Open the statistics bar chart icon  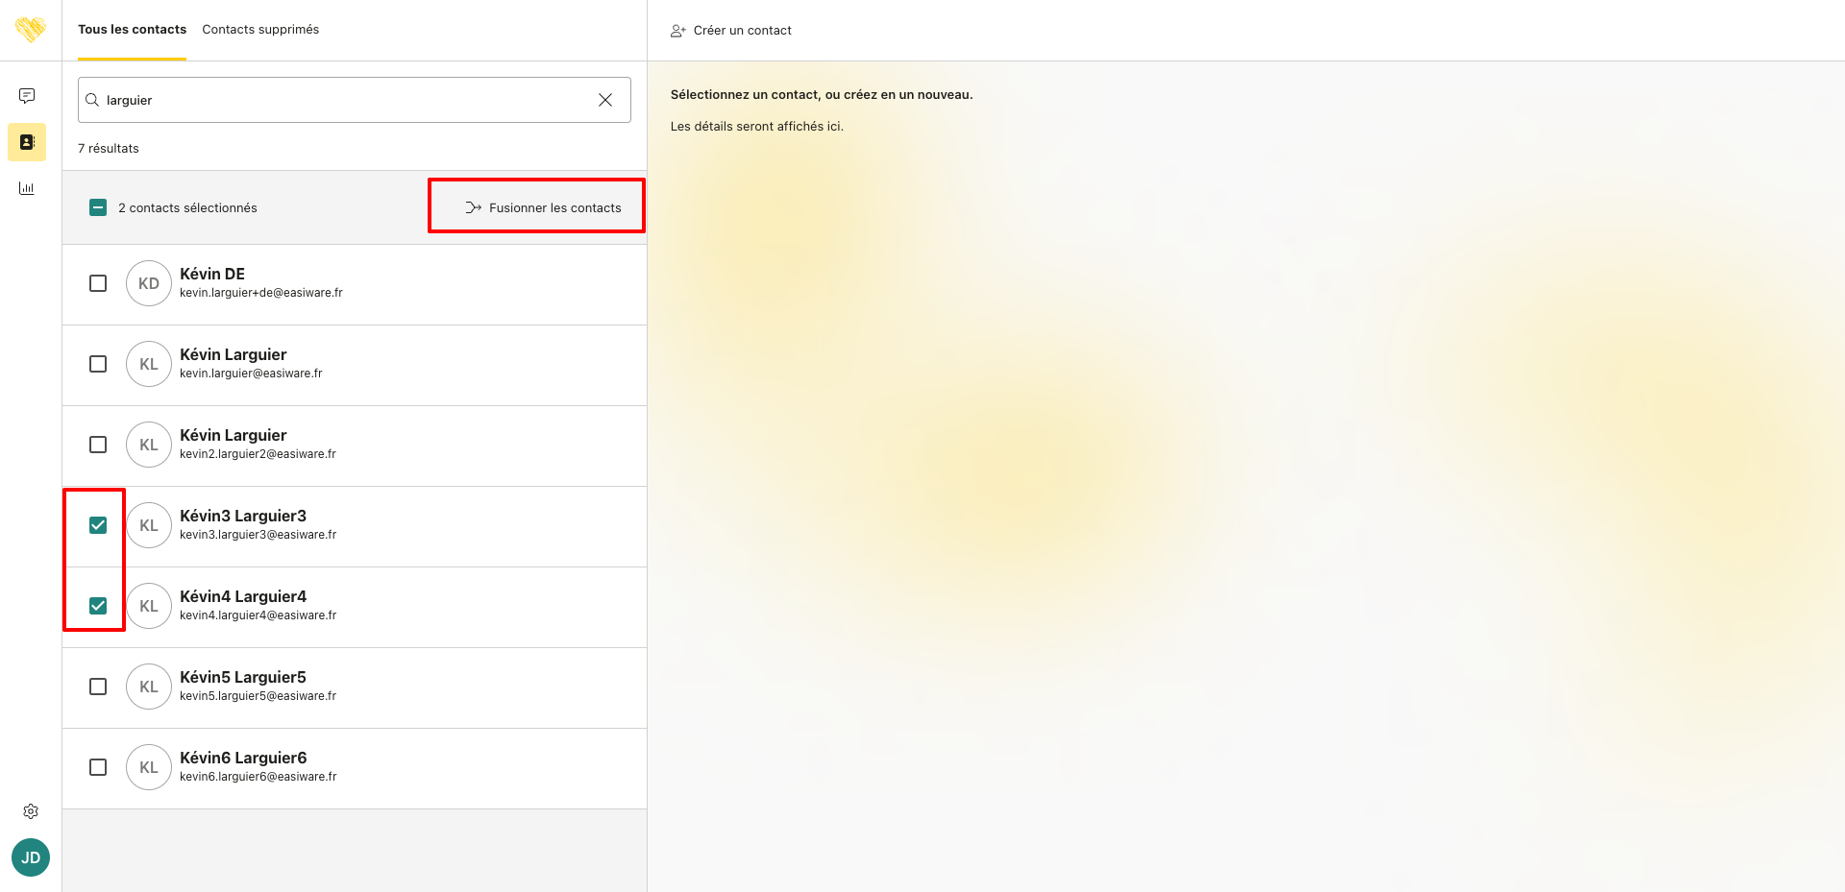27,188
